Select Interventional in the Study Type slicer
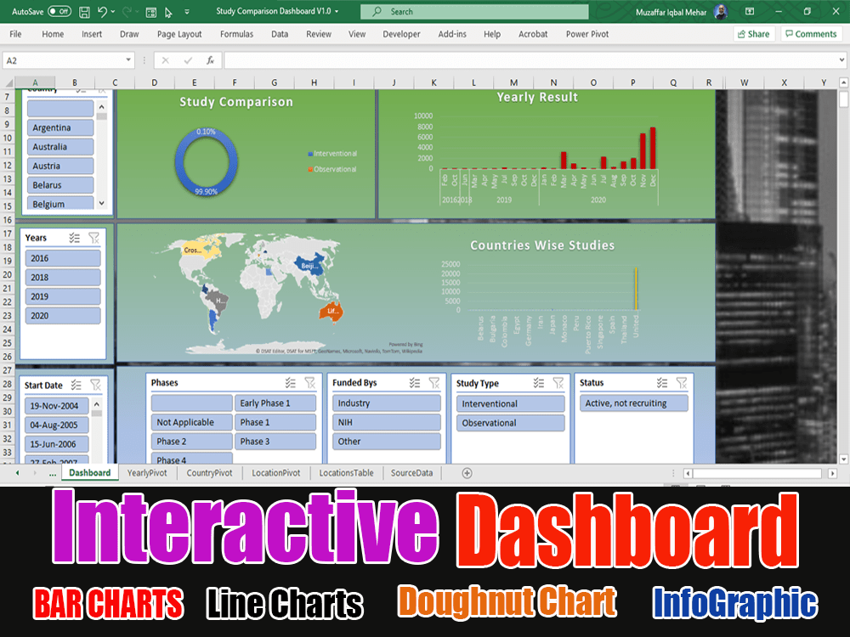This screenshot has width=850, height=637. point(510,404)
